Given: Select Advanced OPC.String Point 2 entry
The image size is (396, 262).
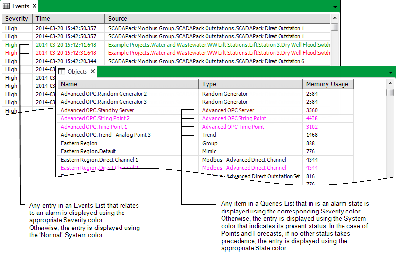Looking at the screenshot, I should click(95, 118).
